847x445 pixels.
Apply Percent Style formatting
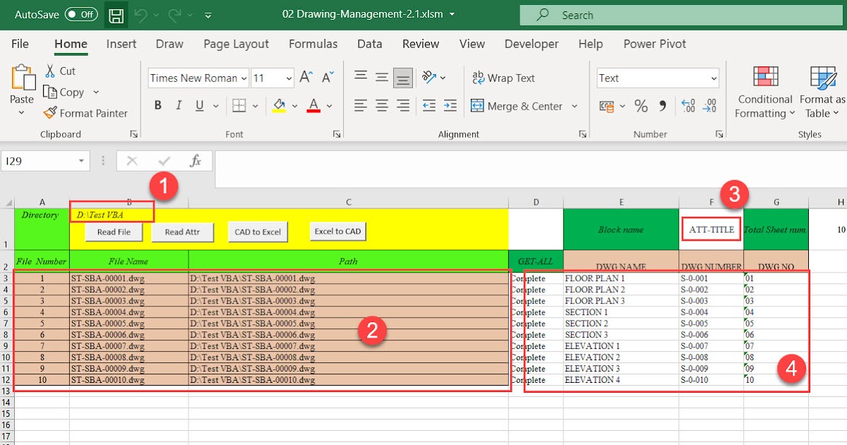641,105
